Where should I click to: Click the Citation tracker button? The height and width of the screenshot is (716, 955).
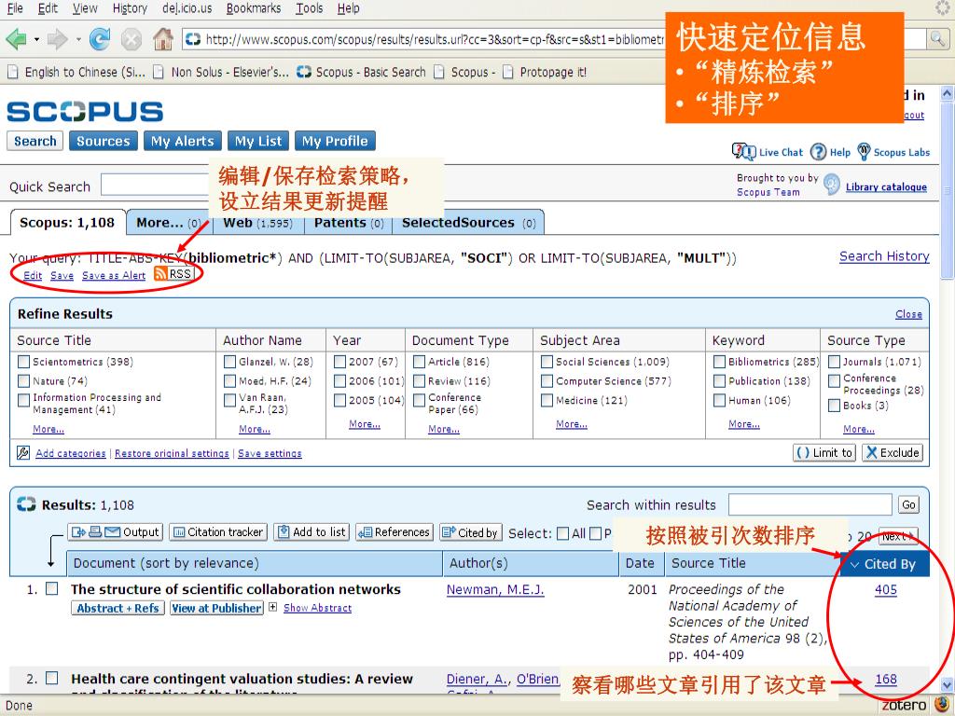218,532
